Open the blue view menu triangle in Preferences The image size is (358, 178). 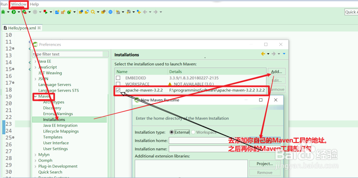[x=284, y=54]
